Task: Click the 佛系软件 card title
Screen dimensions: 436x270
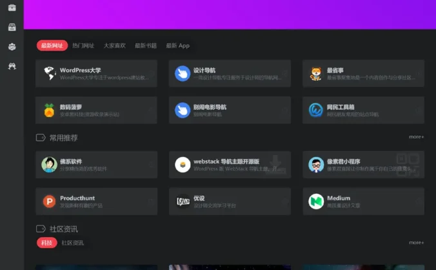Action: click(71, 161)
